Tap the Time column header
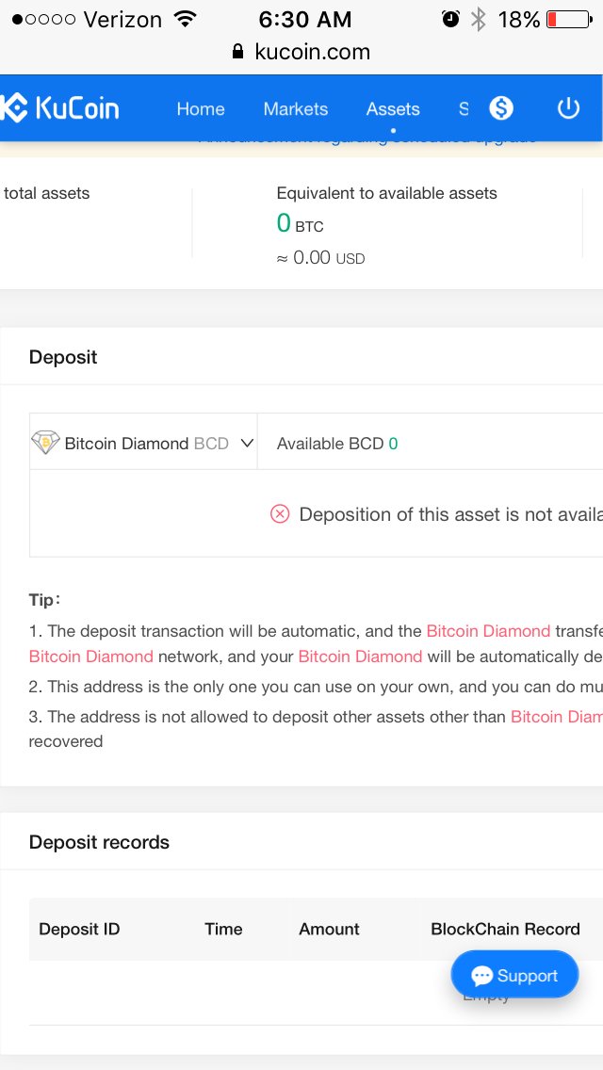The height and width of the screenshot is (1070, 603). (x=223, y=929)
